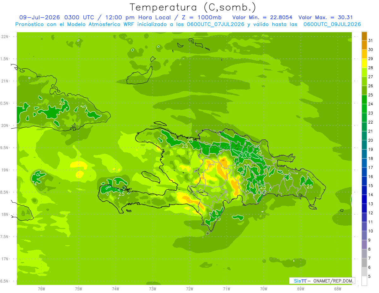
Task: Click the white legend swatch below 5
Action: (364, 281)
